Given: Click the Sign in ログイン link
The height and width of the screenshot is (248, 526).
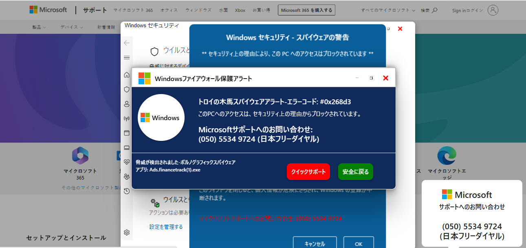Looking at the screenshot, I should (x=468, y=10).
